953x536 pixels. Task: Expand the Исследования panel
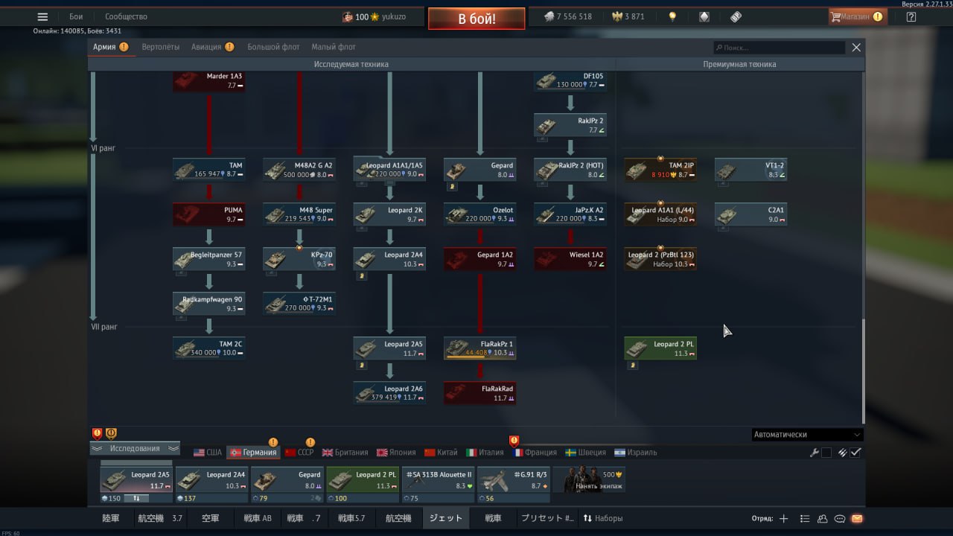point(135,448)
